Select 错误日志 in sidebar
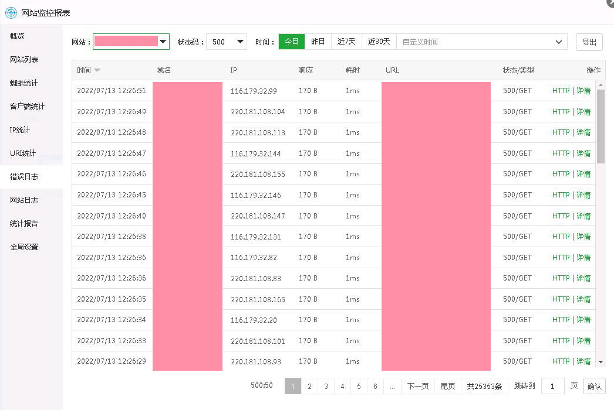The image size is (614, 410). click(24, 177)
